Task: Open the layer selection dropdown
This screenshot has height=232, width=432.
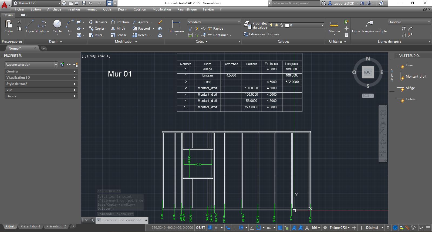Action: [x=296, y=25]
